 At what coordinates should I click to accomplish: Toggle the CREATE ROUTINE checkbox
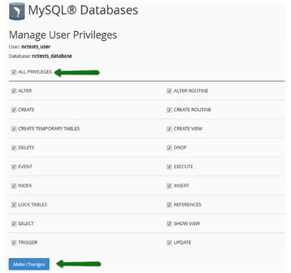(x=169, y=109)
